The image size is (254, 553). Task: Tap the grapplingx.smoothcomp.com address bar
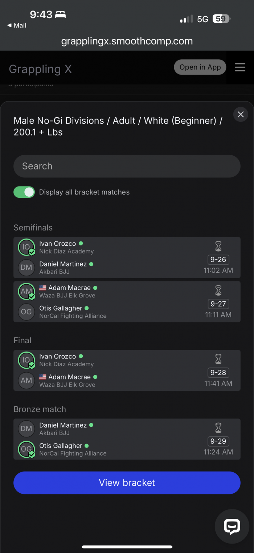[x=127, y=41]
